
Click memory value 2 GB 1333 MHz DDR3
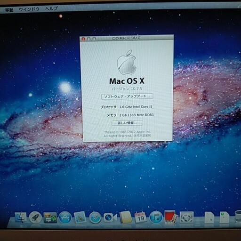pos(137,115)
